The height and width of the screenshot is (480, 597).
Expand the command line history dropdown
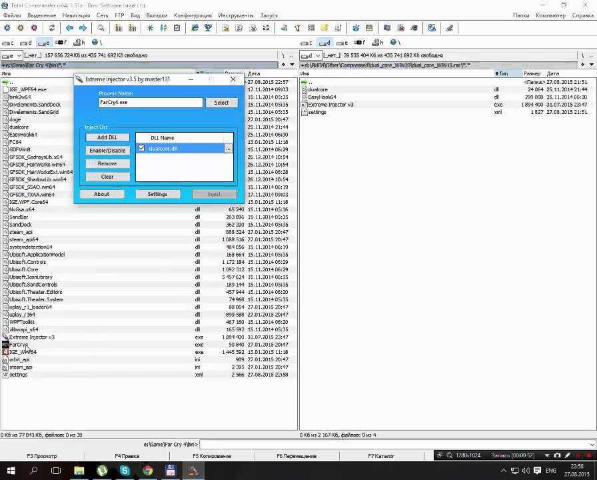pos(592,445)
